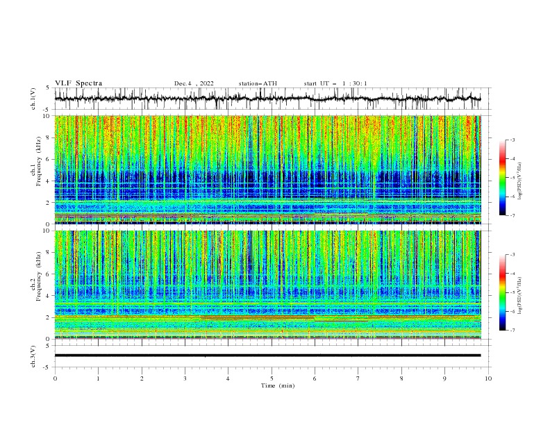Click the 'Time (min)' axis label
550x425 pixels.
pyautogui.click(x=278, y=385)
